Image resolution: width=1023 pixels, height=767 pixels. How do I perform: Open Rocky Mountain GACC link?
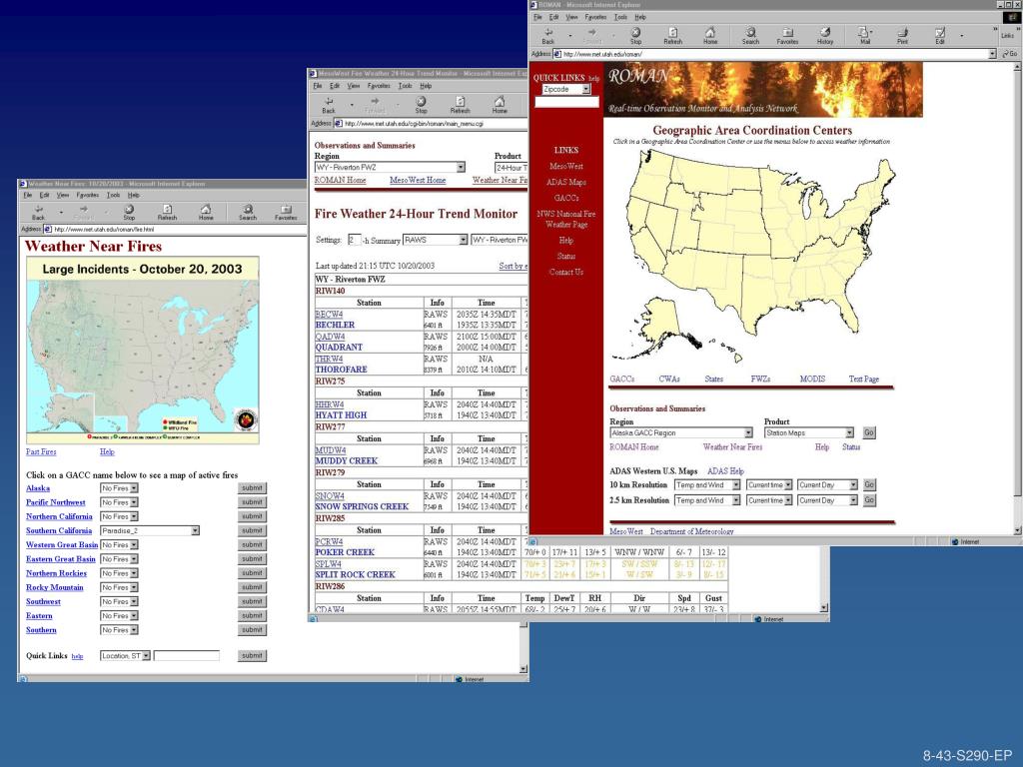tap(55, 587)
